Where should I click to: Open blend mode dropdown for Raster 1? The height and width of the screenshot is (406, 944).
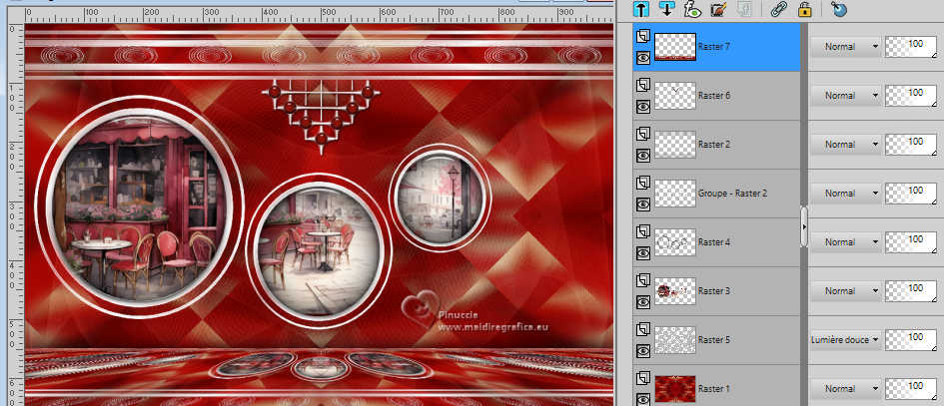(845, 389)
